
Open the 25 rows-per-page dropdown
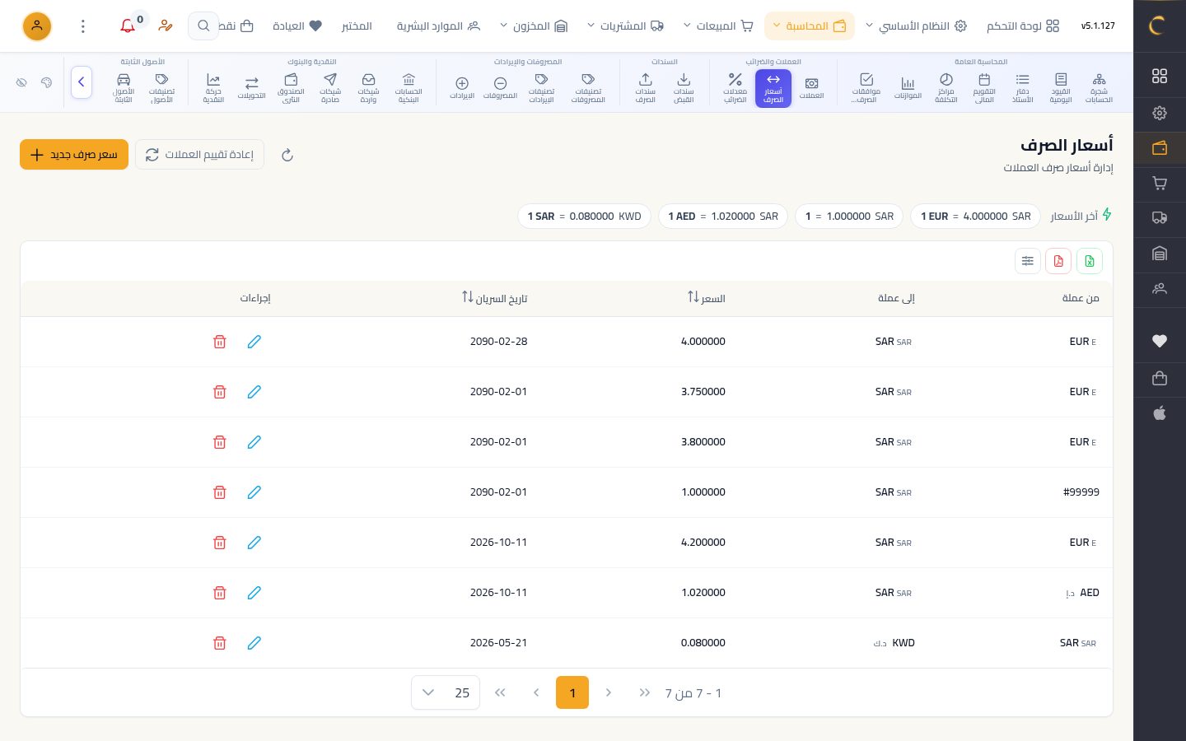pos(446,693)
